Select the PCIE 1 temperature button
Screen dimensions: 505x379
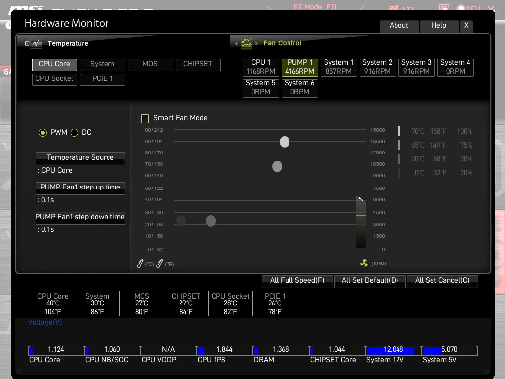point(103,79)
